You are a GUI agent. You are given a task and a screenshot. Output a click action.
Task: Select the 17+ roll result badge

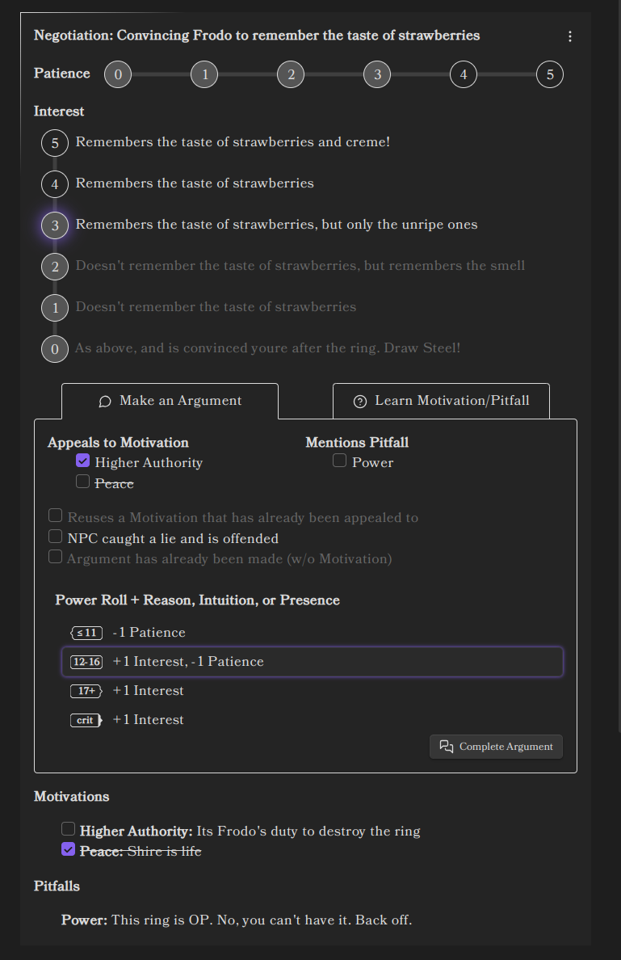click(x=86, y=691)
